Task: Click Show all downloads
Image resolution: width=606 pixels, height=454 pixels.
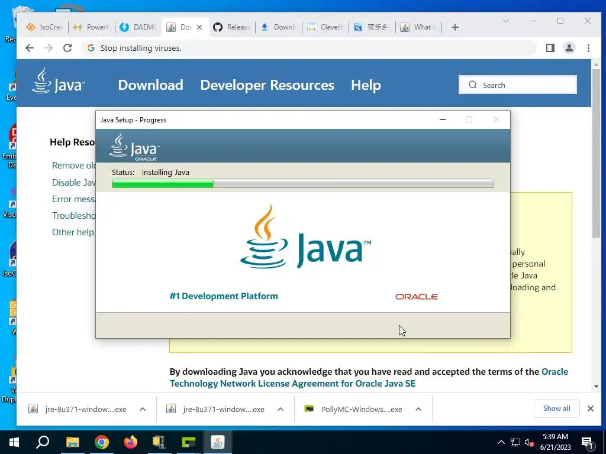Action: point(556,408)
